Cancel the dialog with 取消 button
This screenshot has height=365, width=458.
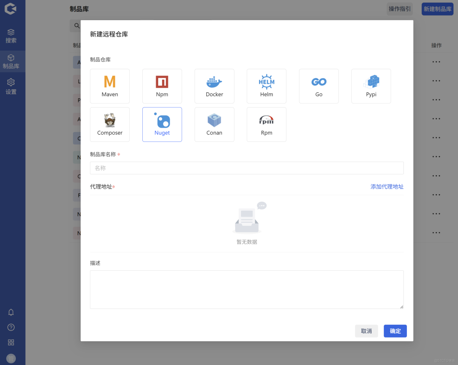tap(366, 331)
